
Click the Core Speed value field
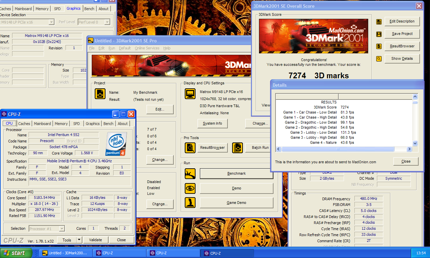pos(44,198)
